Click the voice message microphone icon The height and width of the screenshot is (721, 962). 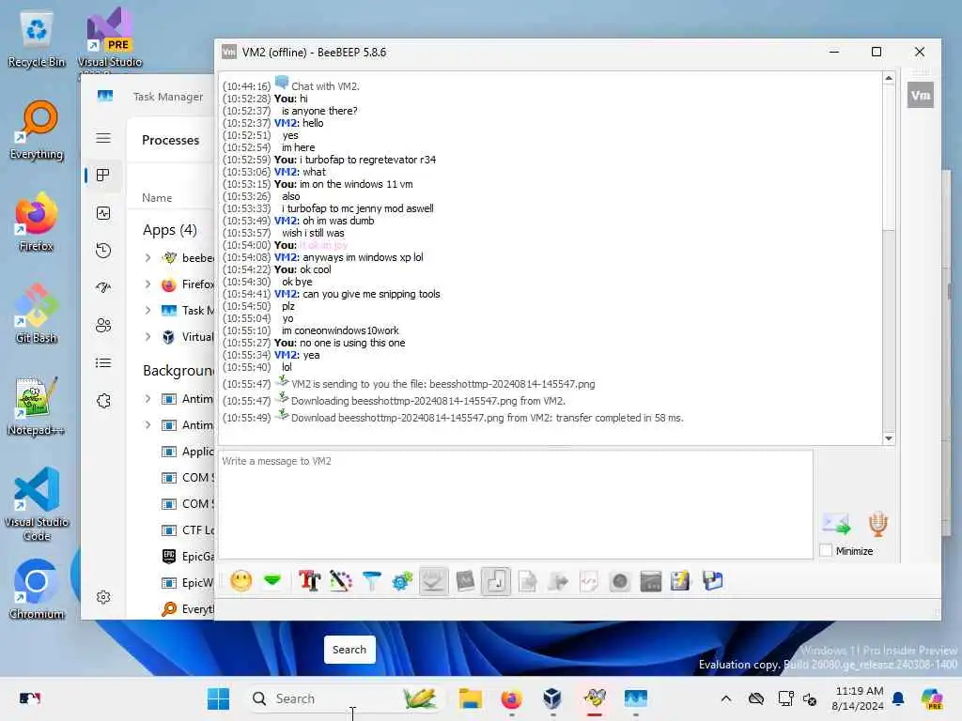878,524
